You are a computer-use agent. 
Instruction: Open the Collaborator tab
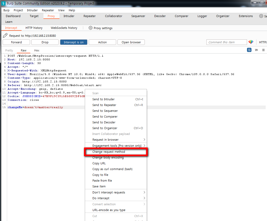(113, 16)
